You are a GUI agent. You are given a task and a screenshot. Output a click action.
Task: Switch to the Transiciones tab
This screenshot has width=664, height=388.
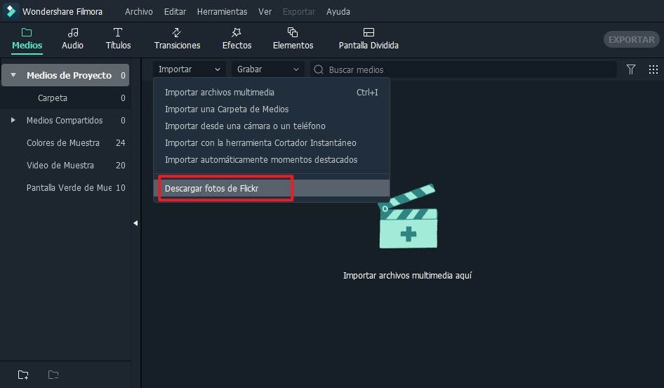[x=177, y=39]
